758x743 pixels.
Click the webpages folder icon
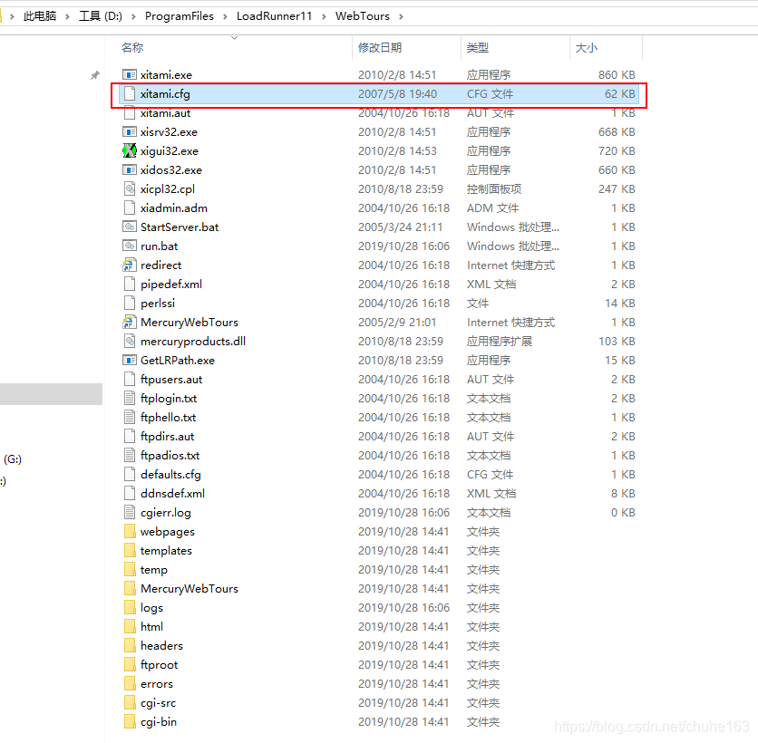click(x=129, y=531)
